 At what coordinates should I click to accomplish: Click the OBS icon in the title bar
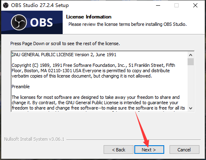pos(6,5)
